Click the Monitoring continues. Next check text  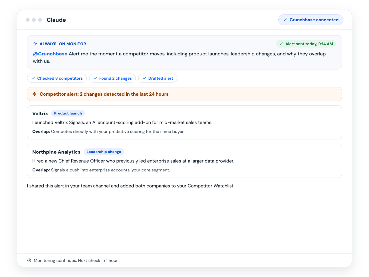76,260
